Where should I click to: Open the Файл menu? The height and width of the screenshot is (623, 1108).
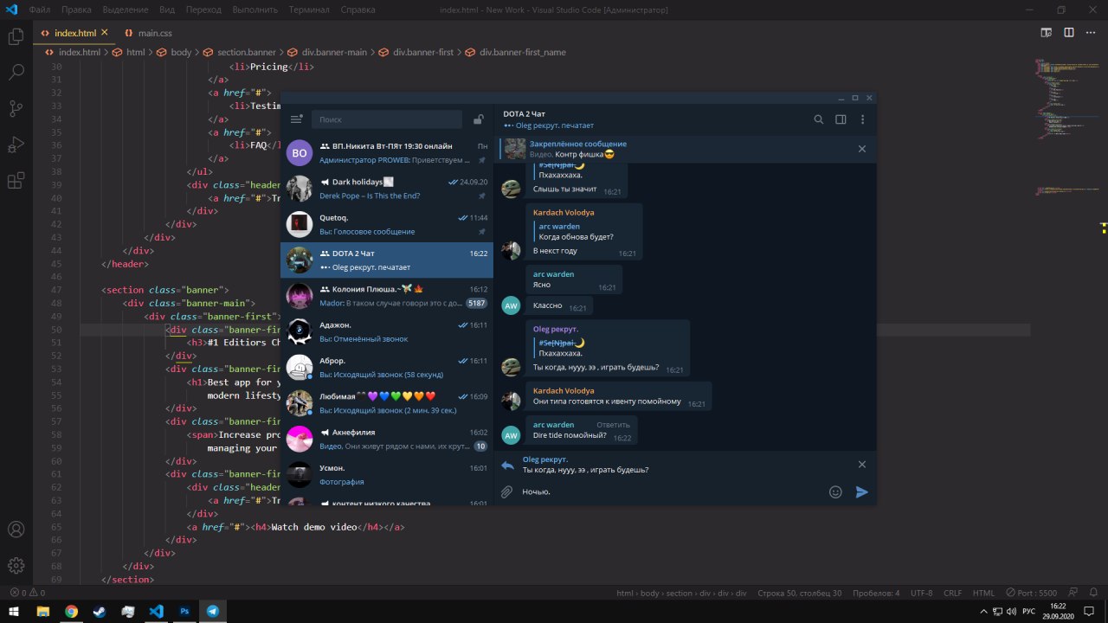click(38, 10)
